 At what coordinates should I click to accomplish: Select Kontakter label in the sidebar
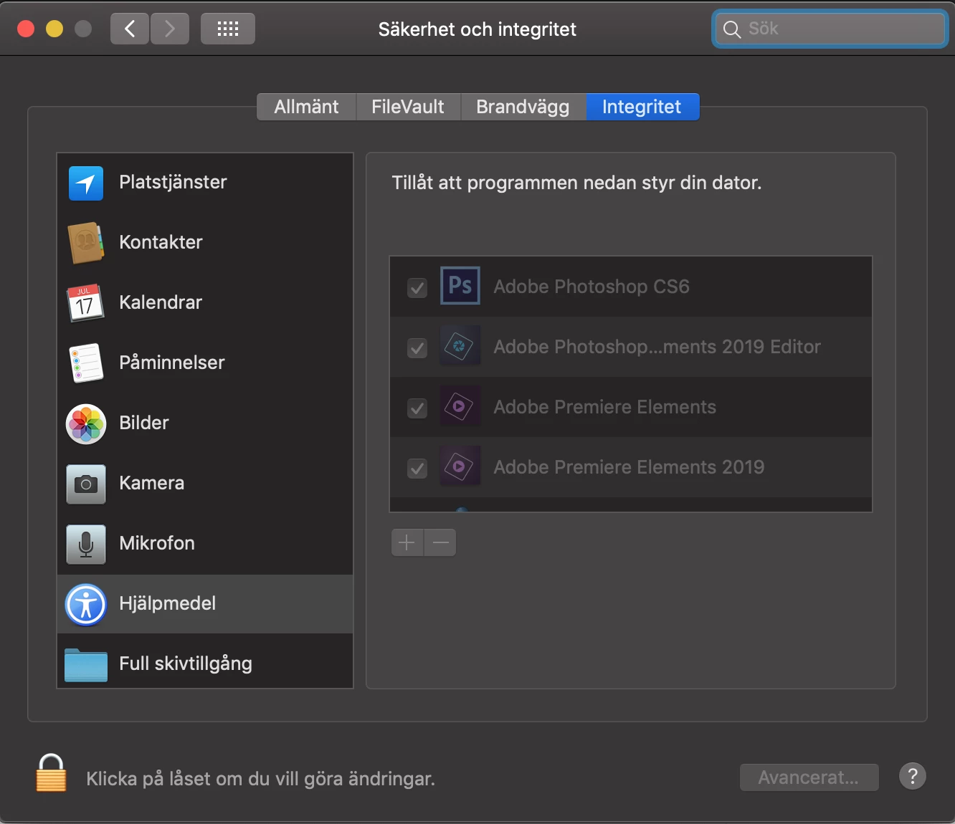[x=161, y=242]
